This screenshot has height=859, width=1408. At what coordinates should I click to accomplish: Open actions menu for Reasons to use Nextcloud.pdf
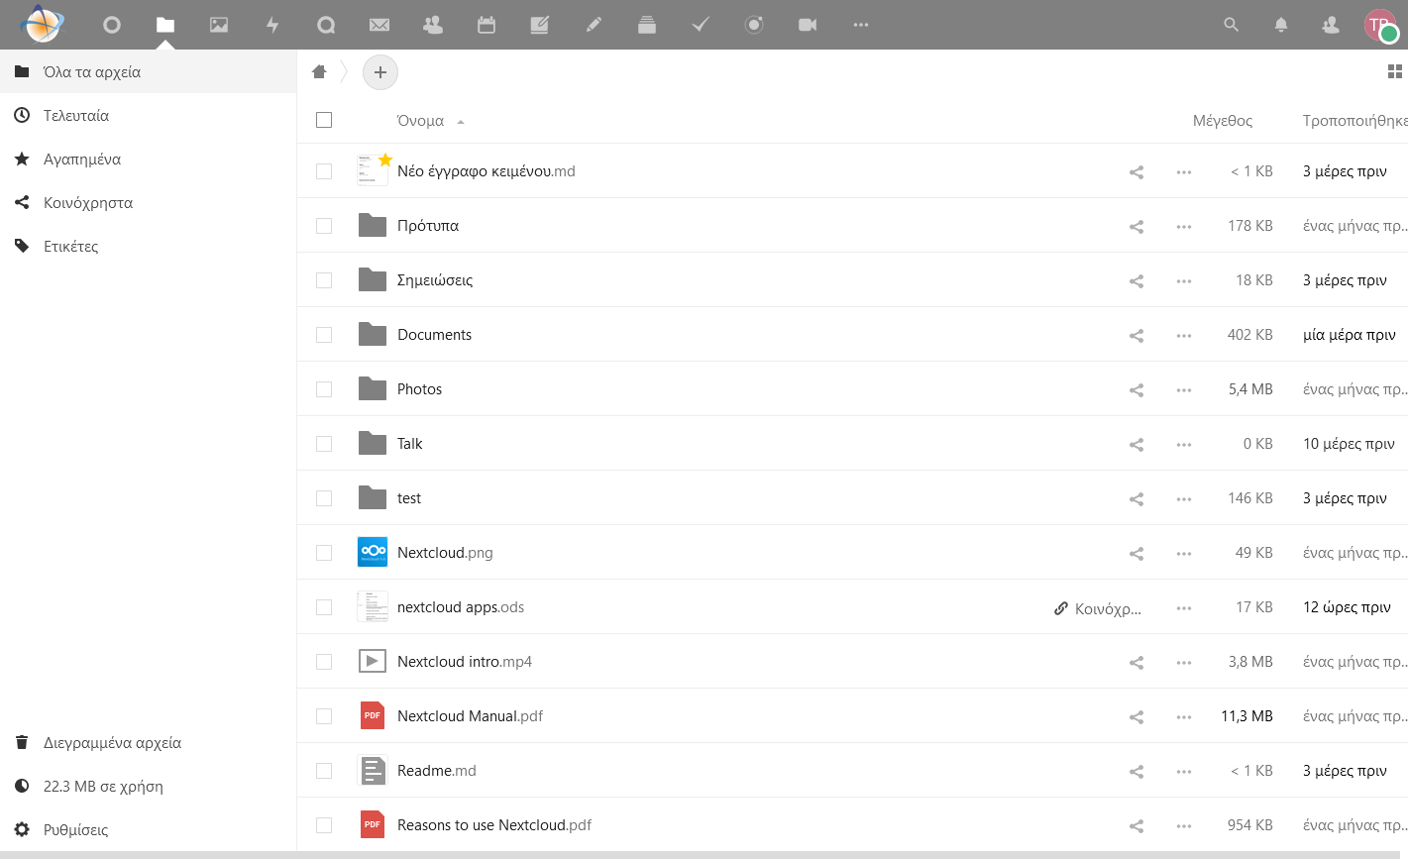1184,826
